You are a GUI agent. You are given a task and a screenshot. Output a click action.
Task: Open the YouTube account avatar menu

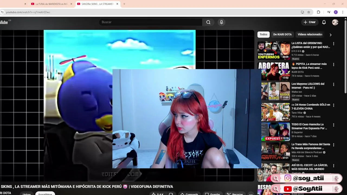coord(335,22)
